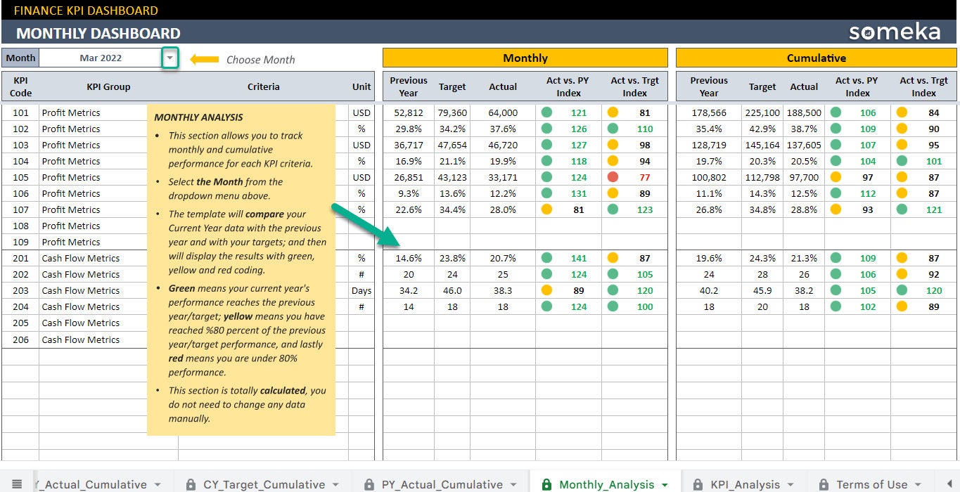
Task: Select the KPI Code column header
Action: [x=20, y=86]
